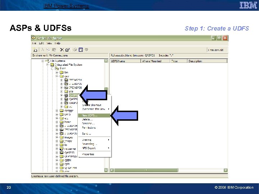
Task: Click the lib folder icon
Action: point(62,145)
